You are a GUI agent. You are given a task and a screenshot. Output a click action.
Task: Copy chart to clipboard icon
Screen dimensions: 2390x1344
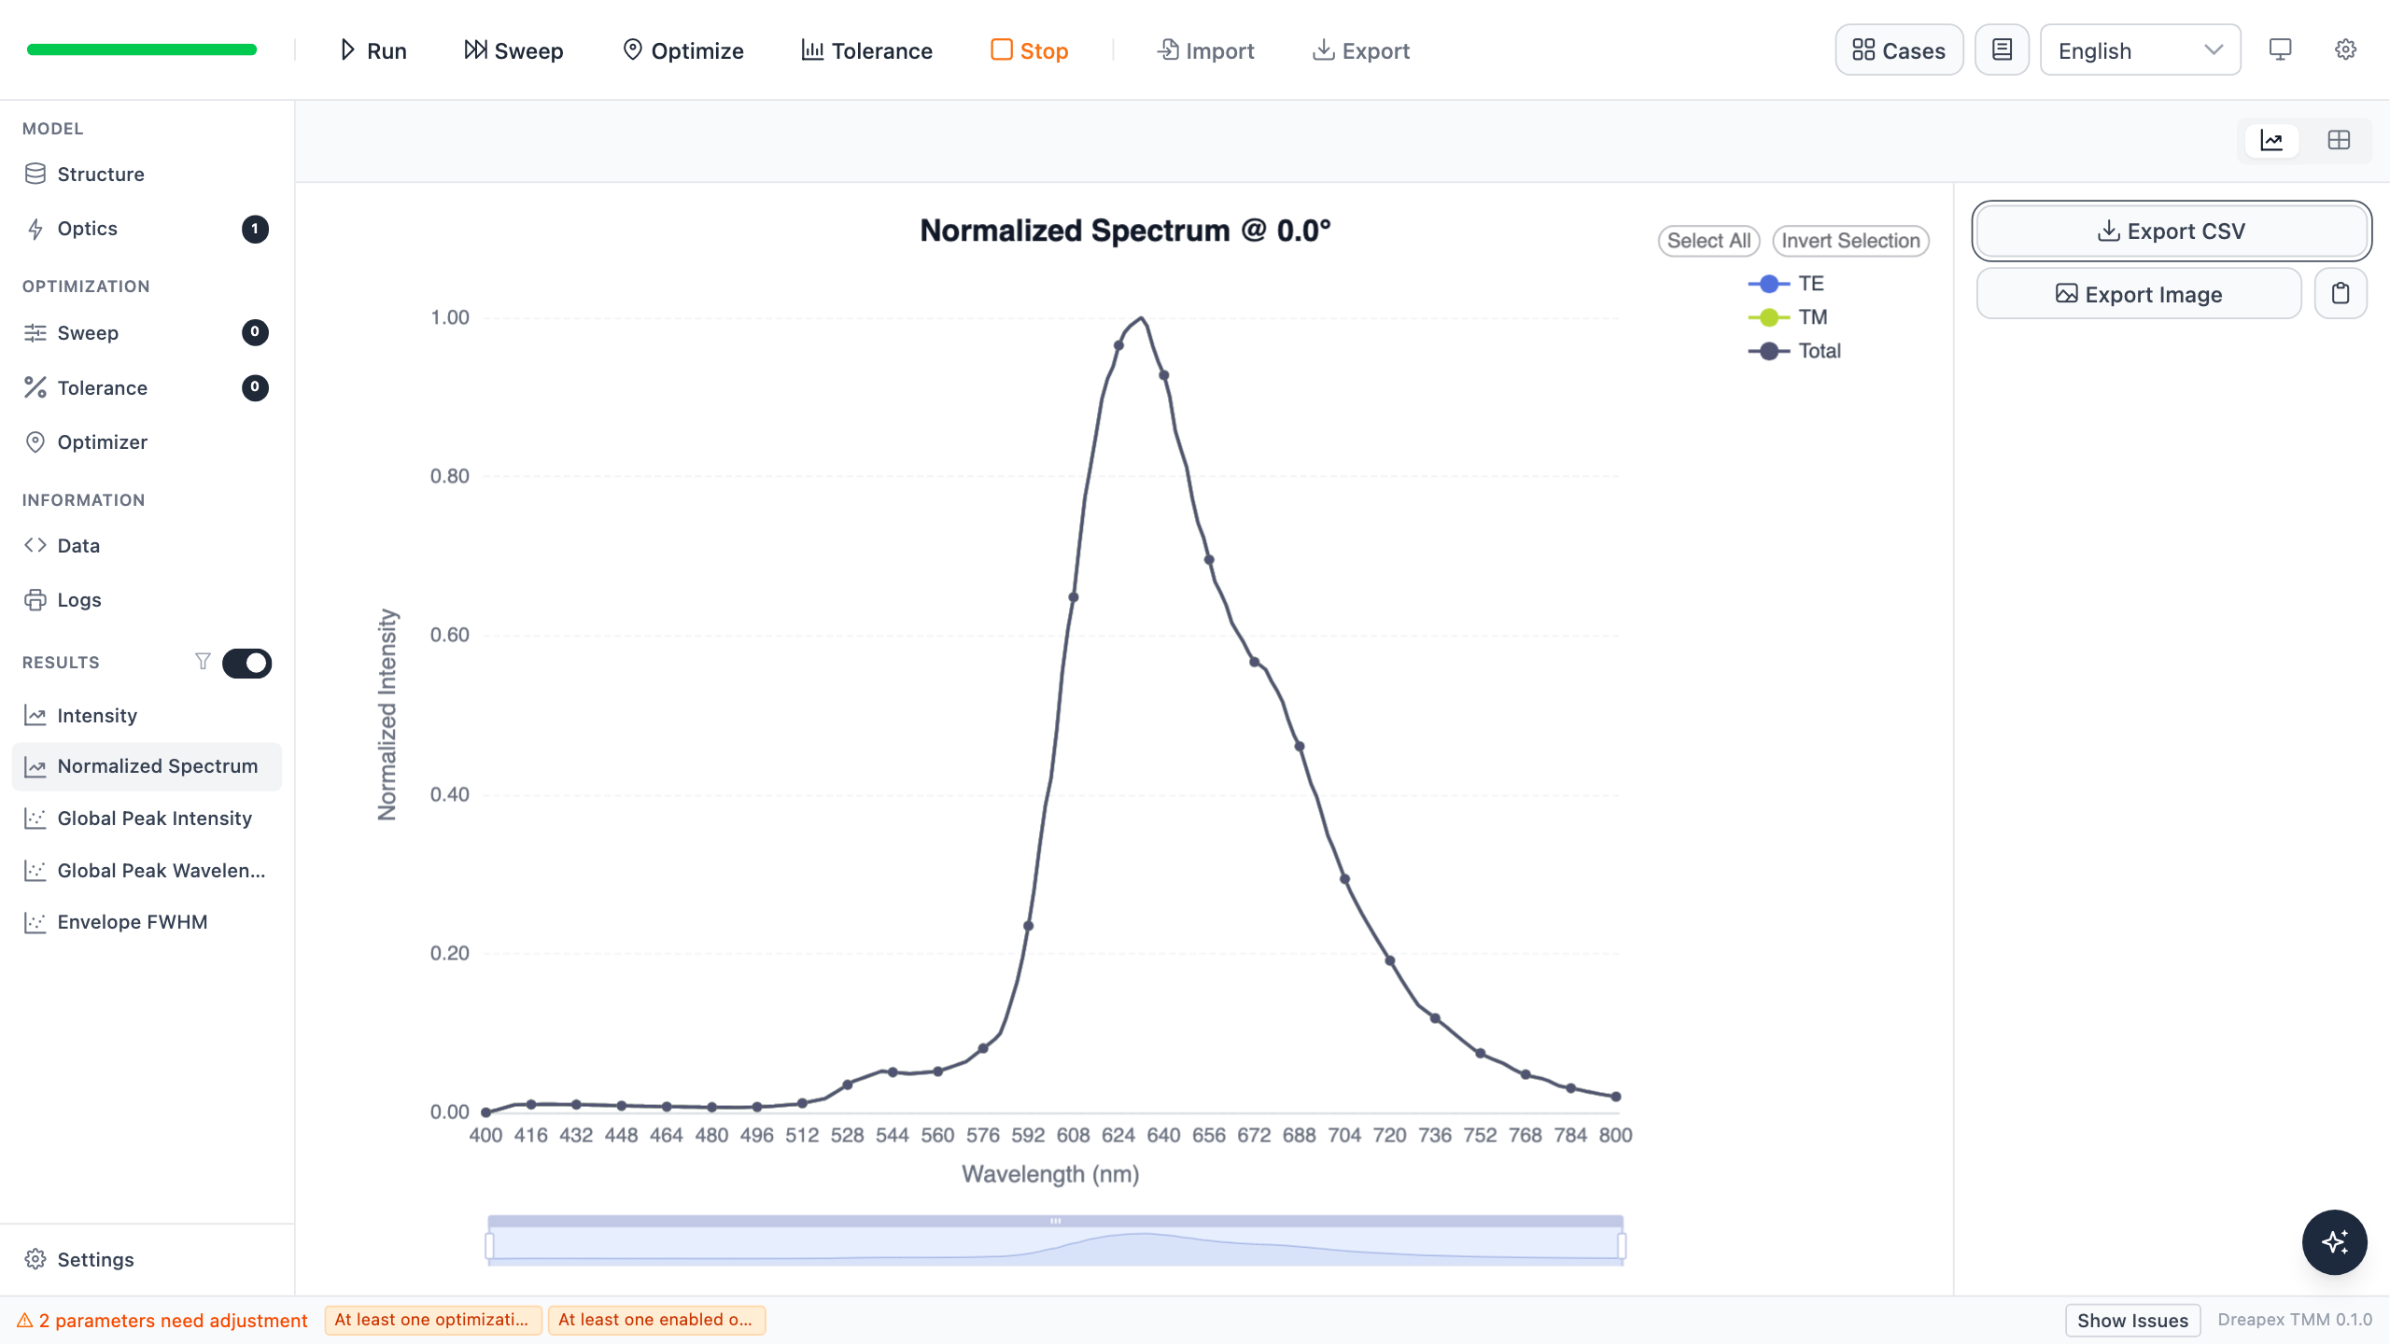pos(2341,294)
